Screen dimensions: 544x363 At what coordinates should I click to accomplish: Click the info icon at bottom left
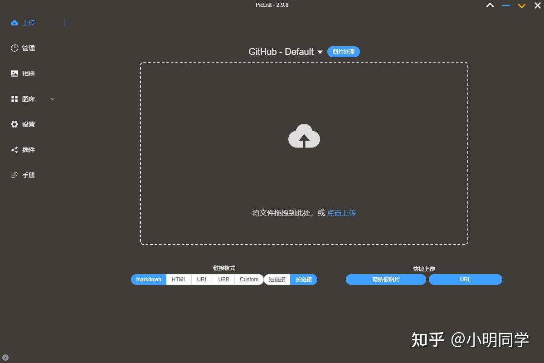point(5,357)
